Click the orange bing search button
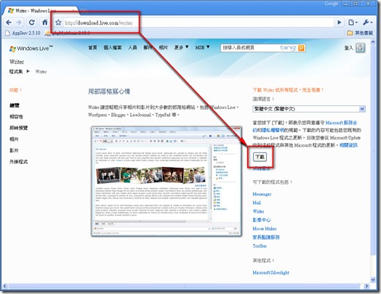Screen dimensions: 381x294 [x=301, y=48]
